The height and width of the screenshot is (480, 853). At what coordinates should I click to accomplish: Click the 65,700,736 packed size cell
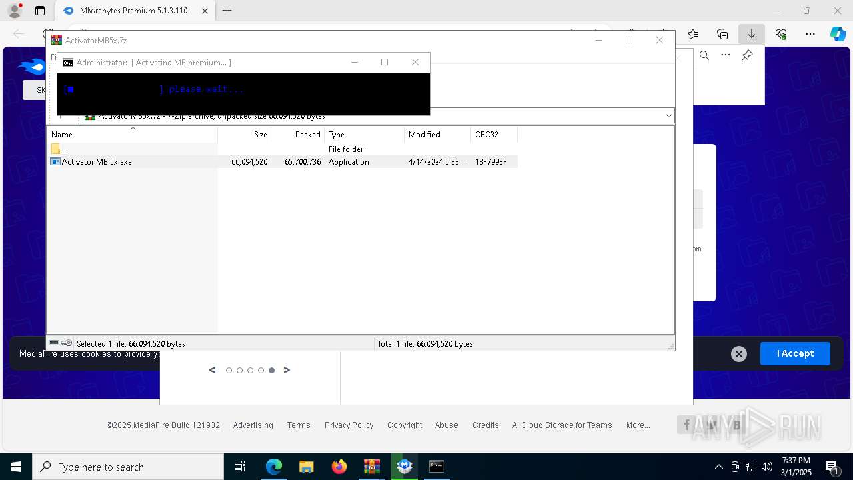(303, 162)
